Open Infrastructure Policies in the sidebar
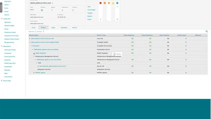 coord(10,32)
